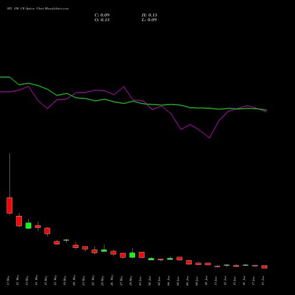This screenshot has height=295, width=295.
Task: Click the '18 Jun' date axis label
Action: click(x=263, y=281)
